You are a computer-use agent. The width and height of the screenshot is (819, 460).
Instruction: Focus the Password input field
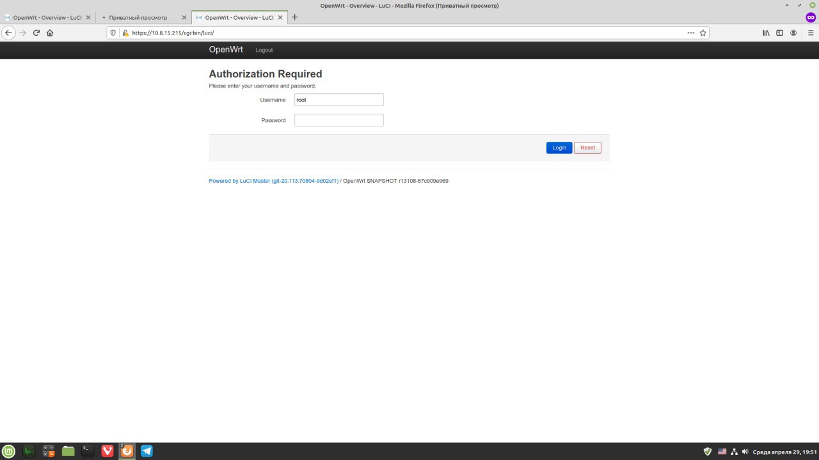click(x=339, y=120)
